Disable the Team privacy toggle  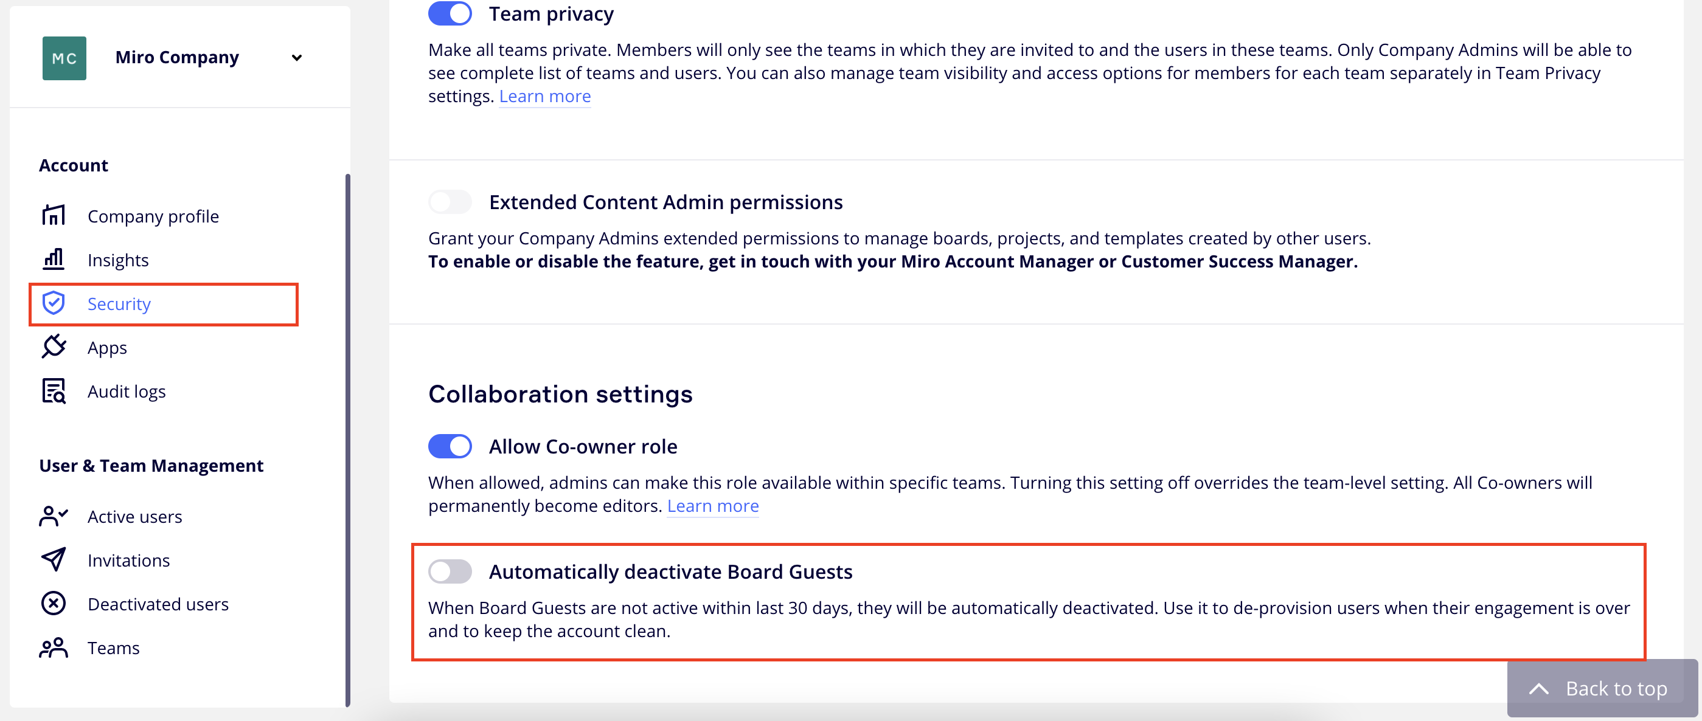450,14
